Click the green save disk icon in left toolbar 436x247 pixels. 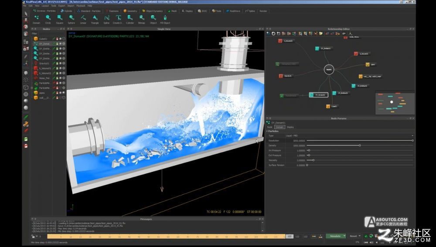pos(26,139)
